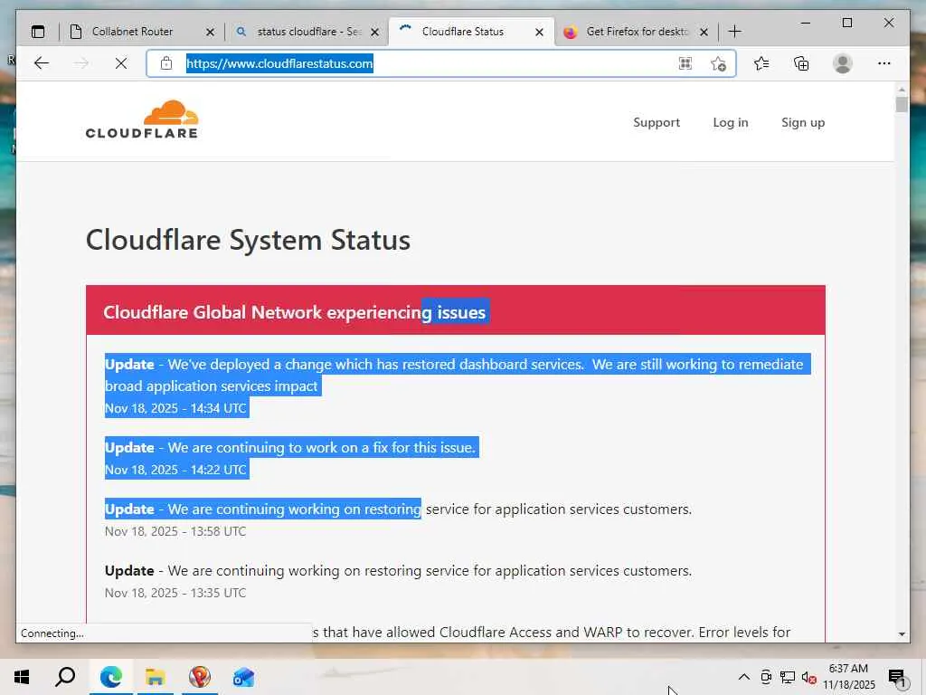Click the Nov 18, 2025 - 13:35 UTC timestamp

pyautogui.click(x=175, y=592)
